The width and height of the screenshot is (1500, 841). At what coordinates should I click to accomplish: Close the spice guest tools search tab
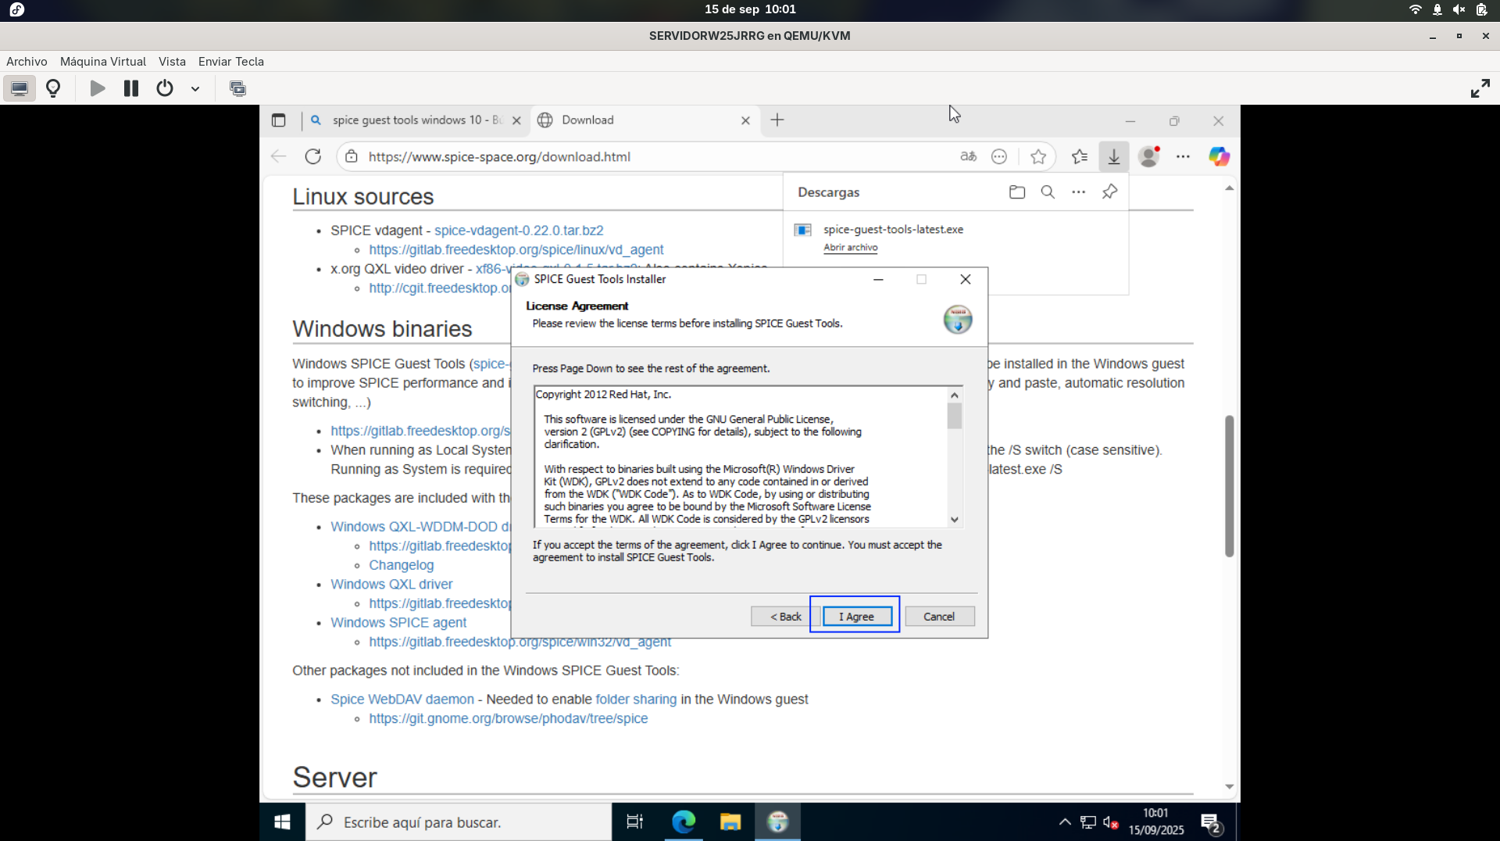[x=516, y=120]
